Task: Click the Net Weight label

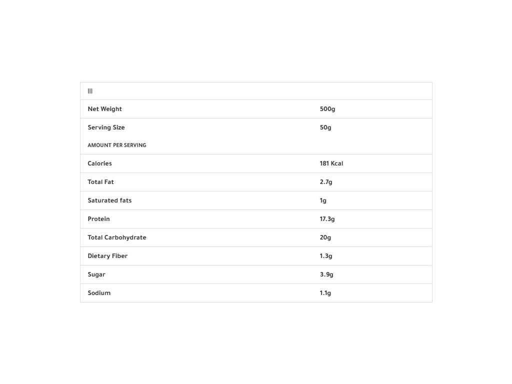Action: tap(104, 109)
